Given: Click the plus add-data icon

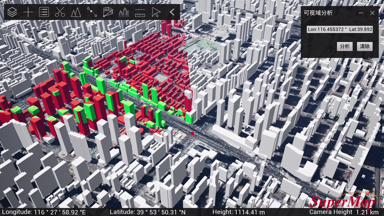Looking at the screenshot, I should [x=28, y=12].
